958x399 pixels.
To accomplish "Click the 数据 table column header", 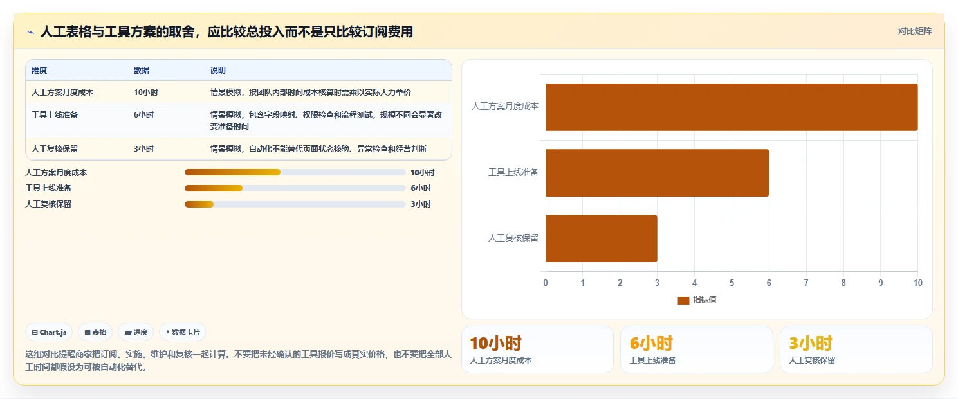I will pos(142,70).
